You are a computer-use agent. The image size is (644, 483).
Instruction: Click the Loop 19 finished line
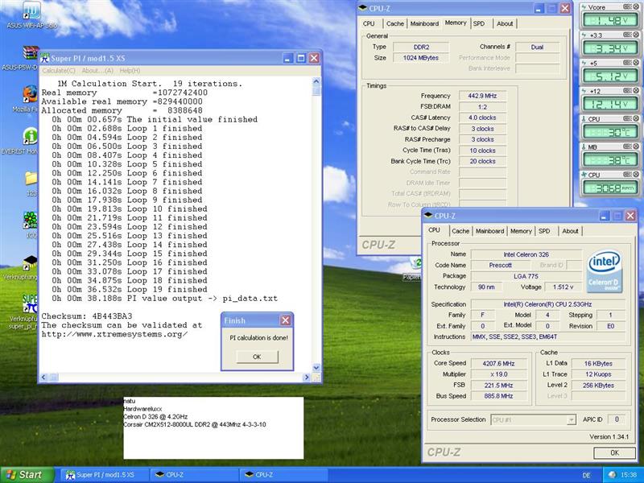pyautogui.click(x=130, y=289)
